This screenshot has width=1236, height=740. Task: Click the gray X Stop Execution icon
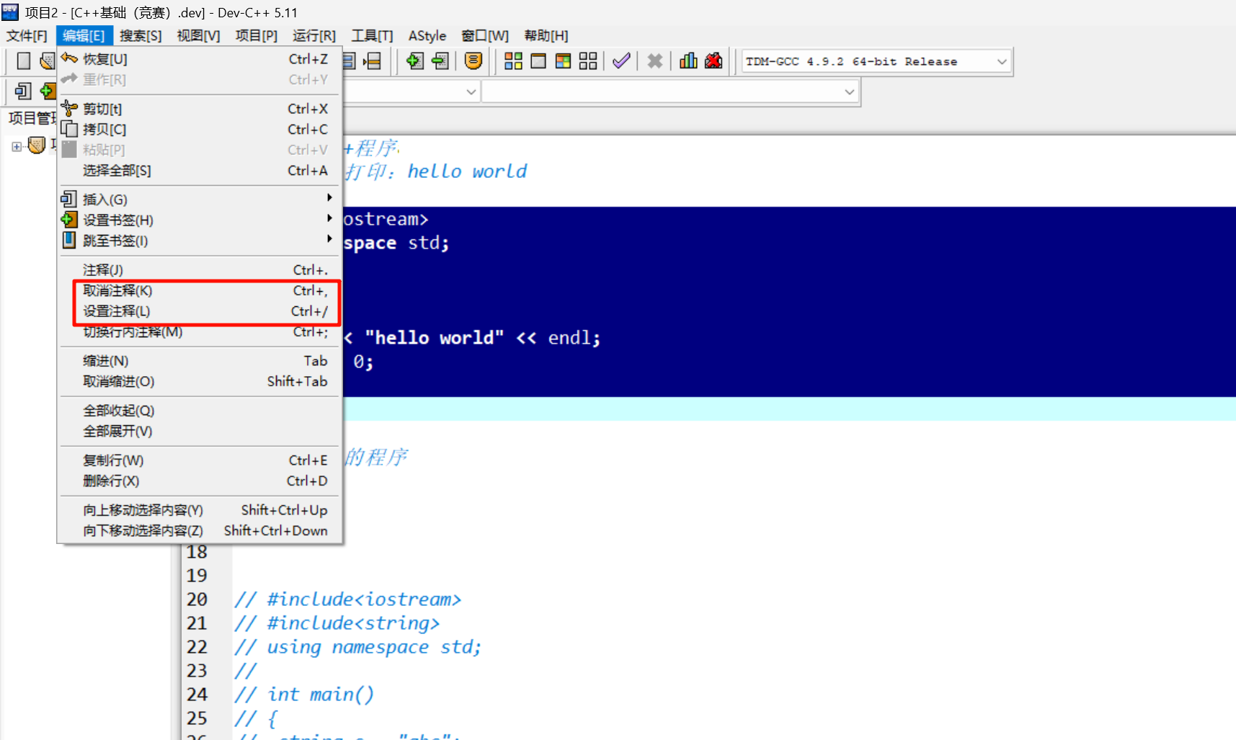pyautogui.click(x=654, y=61)
